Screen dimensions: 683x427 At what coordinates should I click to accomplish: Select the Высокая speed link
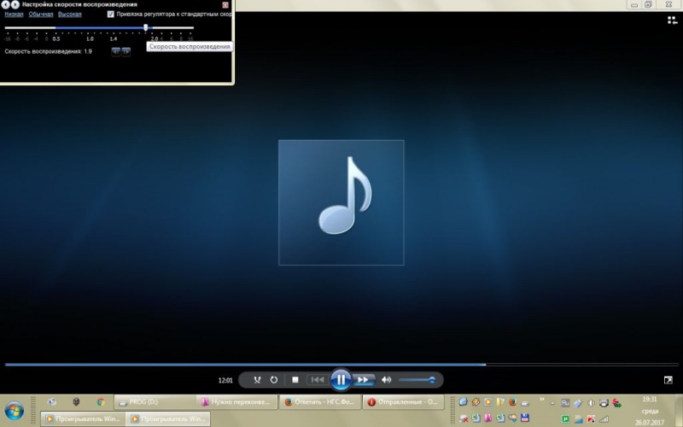70,15
